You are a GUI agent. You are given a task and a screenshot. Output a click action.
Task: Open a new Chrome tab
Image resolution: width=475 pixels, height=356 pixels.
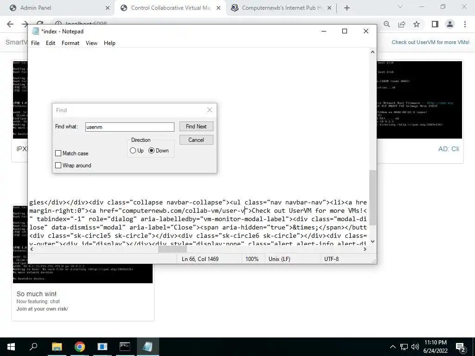(347, 8)
